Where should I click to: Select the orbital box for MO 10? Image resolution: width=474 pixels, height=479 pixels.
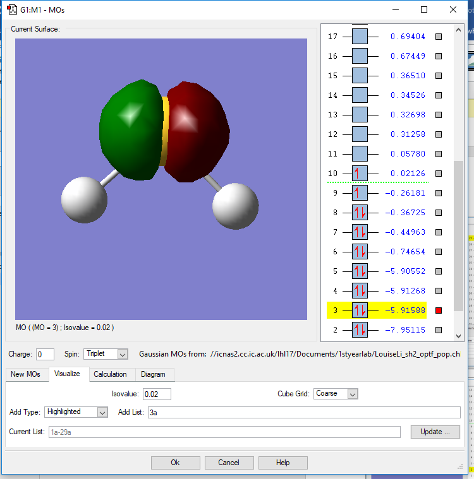pyautogui.click(x=360, y=174)
